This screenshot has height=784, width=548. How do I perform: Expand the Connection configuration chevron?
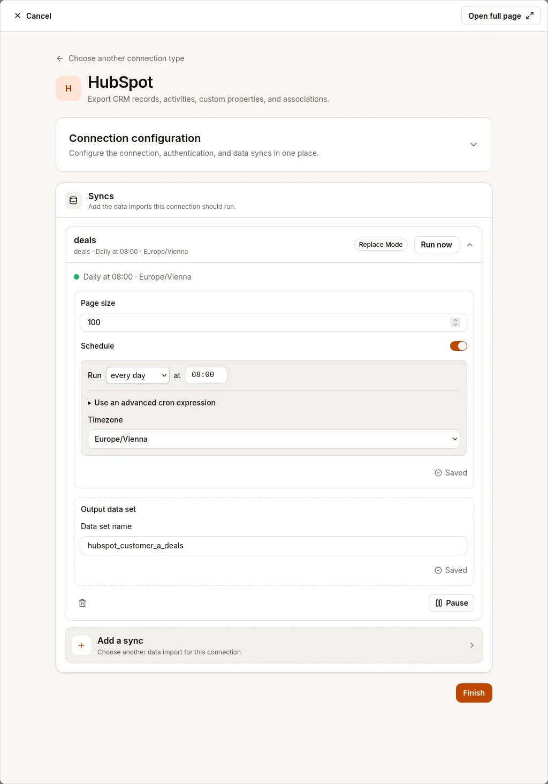(474, 145)
